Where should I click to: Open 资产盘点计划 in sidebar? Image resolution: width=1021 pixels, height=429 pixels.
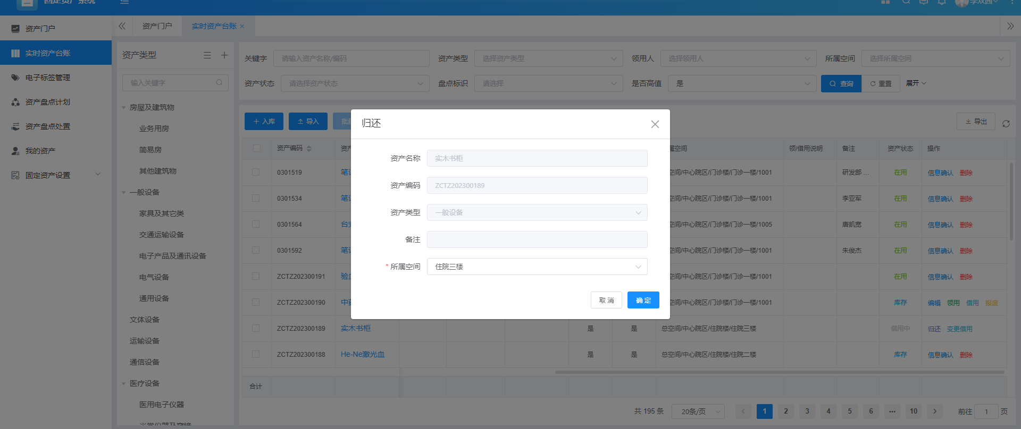click(48, 102)
